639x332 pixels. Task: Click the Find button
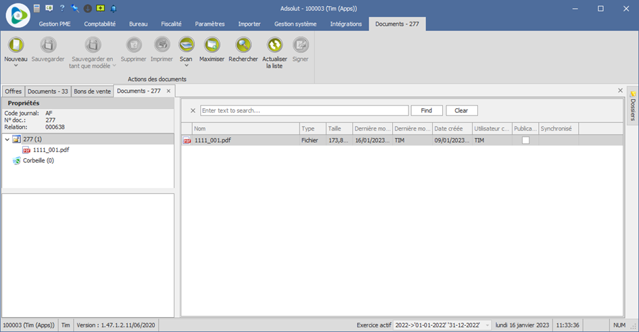[x=427, y=110]
